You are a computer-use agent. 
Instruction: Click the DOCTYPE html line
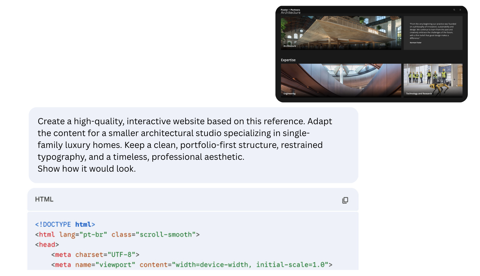pos(65,224)
